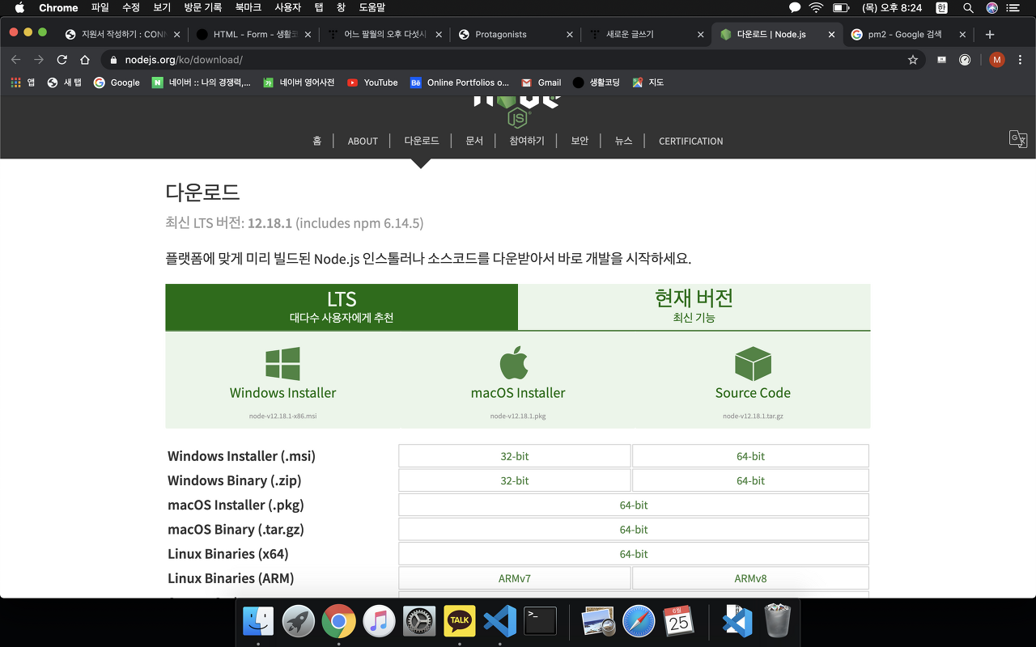Open the 문서 nav link
Viewport: 1036px width, 647px height.
tap(474, 141)
